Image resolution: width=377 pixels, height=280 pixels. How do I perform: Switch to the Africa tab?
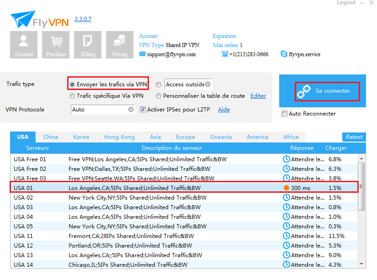pos(291,137)
